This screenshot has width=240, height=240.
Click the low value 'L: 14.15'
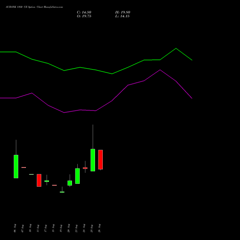pos(122,16)
